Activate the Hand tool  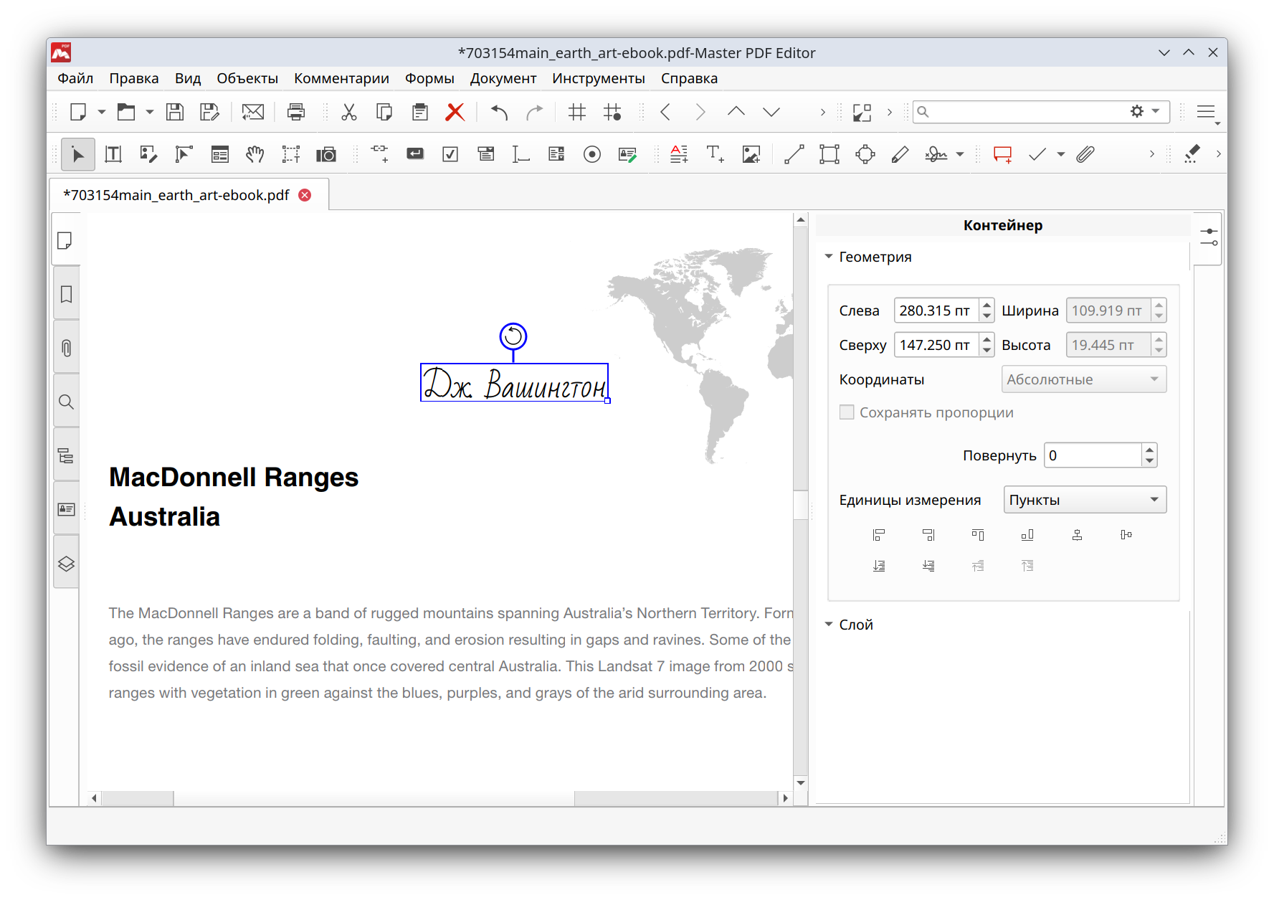click(255, 154)
